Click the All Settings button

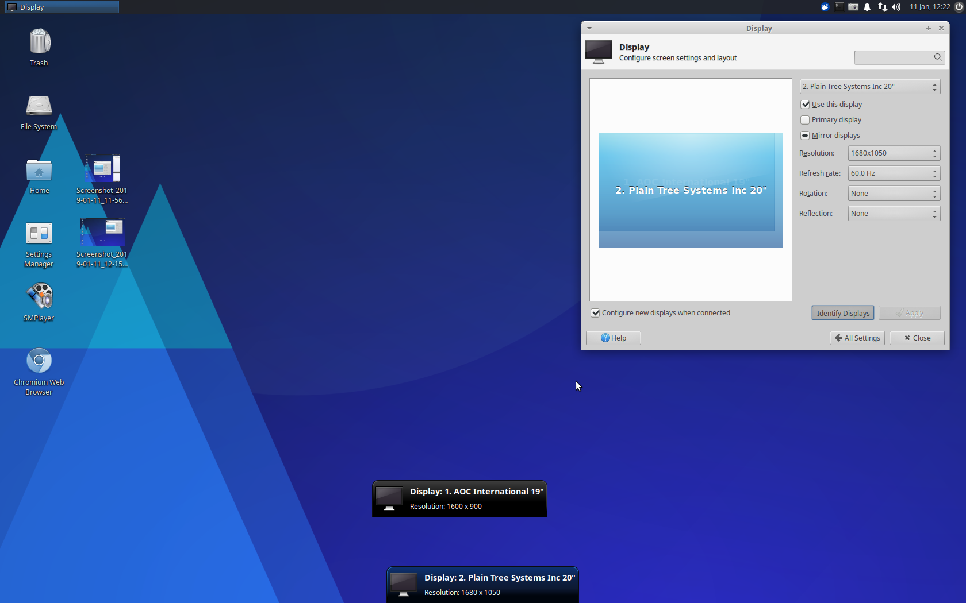[x=857, y=338]
